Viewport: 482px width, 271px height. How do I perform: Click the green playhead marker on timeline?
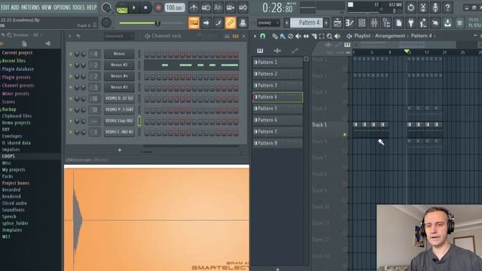407,51
